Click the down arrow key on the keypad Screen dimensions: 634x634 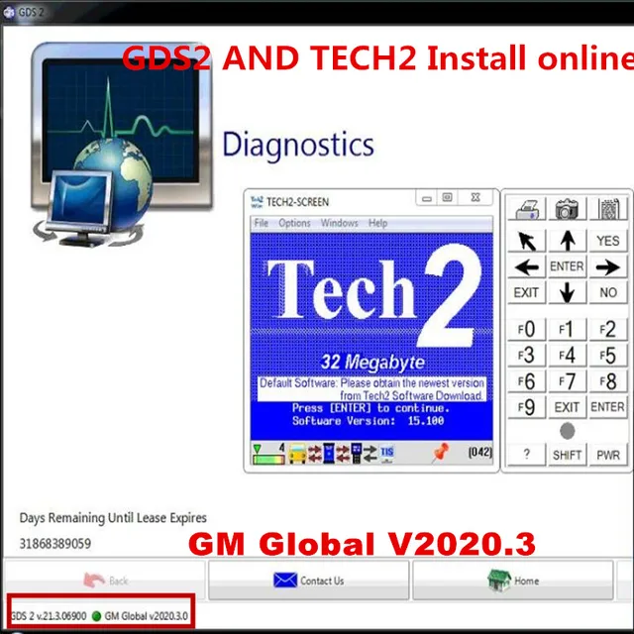tap(568, 292)
